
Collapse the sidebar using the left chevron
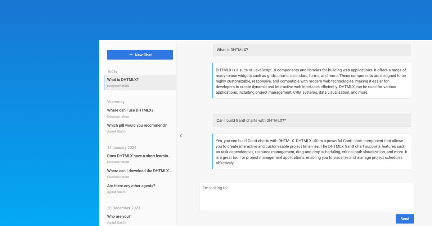pos(181,136)
